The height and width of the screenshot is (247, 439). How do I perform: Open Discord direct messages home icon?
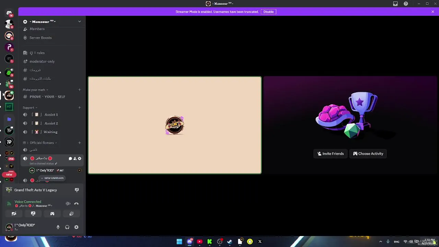(9, 13)
